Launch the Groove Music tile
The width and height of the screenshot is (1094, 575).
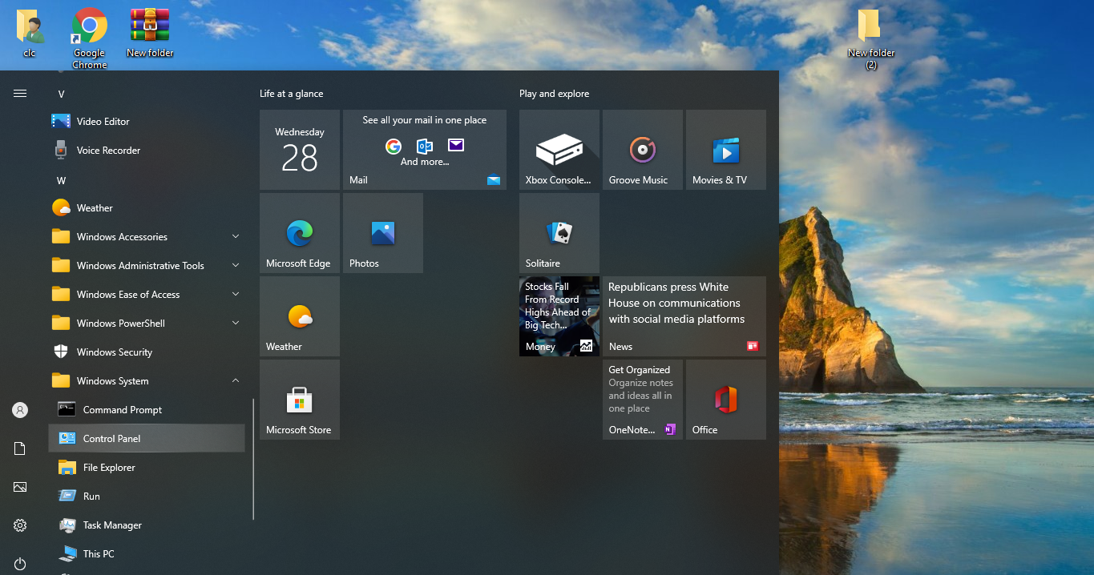pos(642,150)
